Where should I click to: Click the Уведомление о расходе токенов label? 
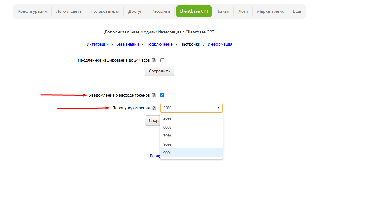(x=120, y=95)
